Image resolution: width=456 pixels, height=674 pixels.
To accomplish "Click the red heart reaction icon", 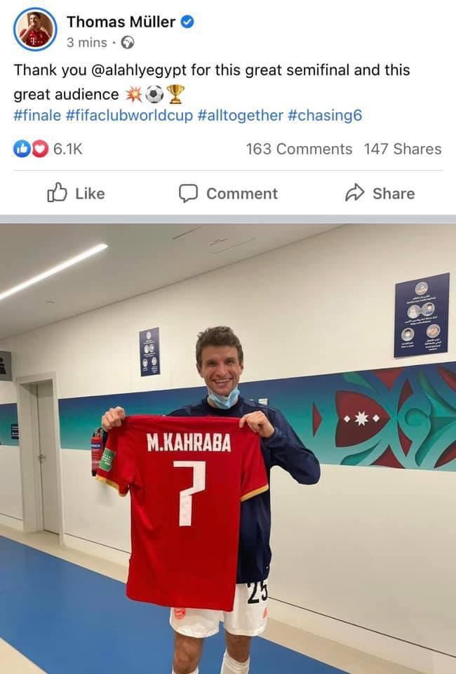I will click(40, 149).
